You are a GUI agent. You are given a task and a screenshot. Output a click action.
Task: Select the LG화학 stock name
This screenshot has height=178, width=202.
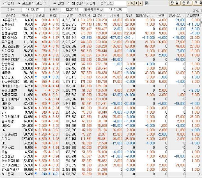6,126
